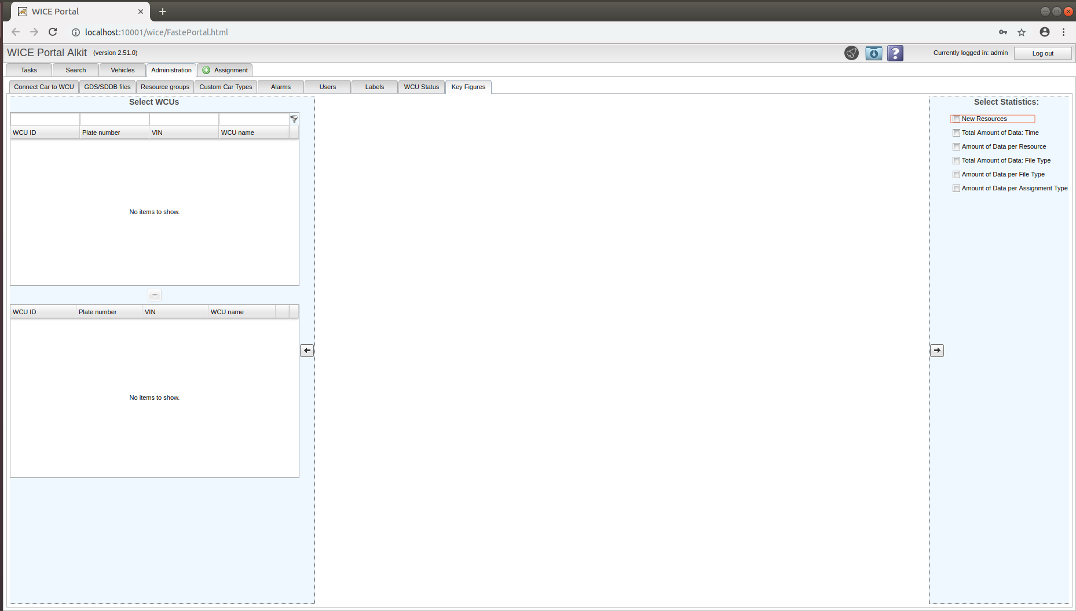Screen dimensions: 1076x611
Task: Sort by Plate number column header in top table
Action: pyautogui.click(x=114, y=132)
